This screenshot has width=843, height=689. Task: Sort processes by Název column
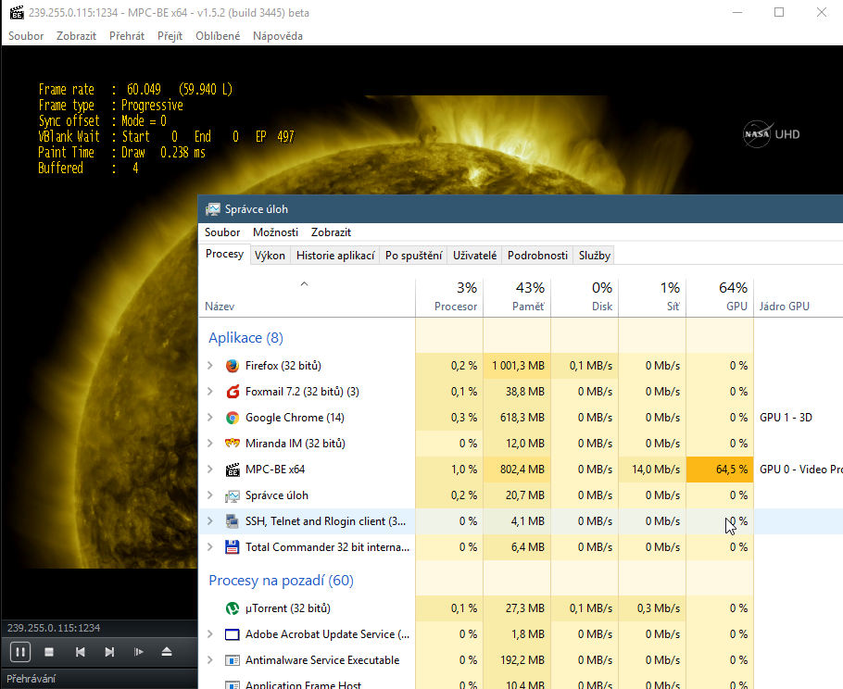point(308,297)
